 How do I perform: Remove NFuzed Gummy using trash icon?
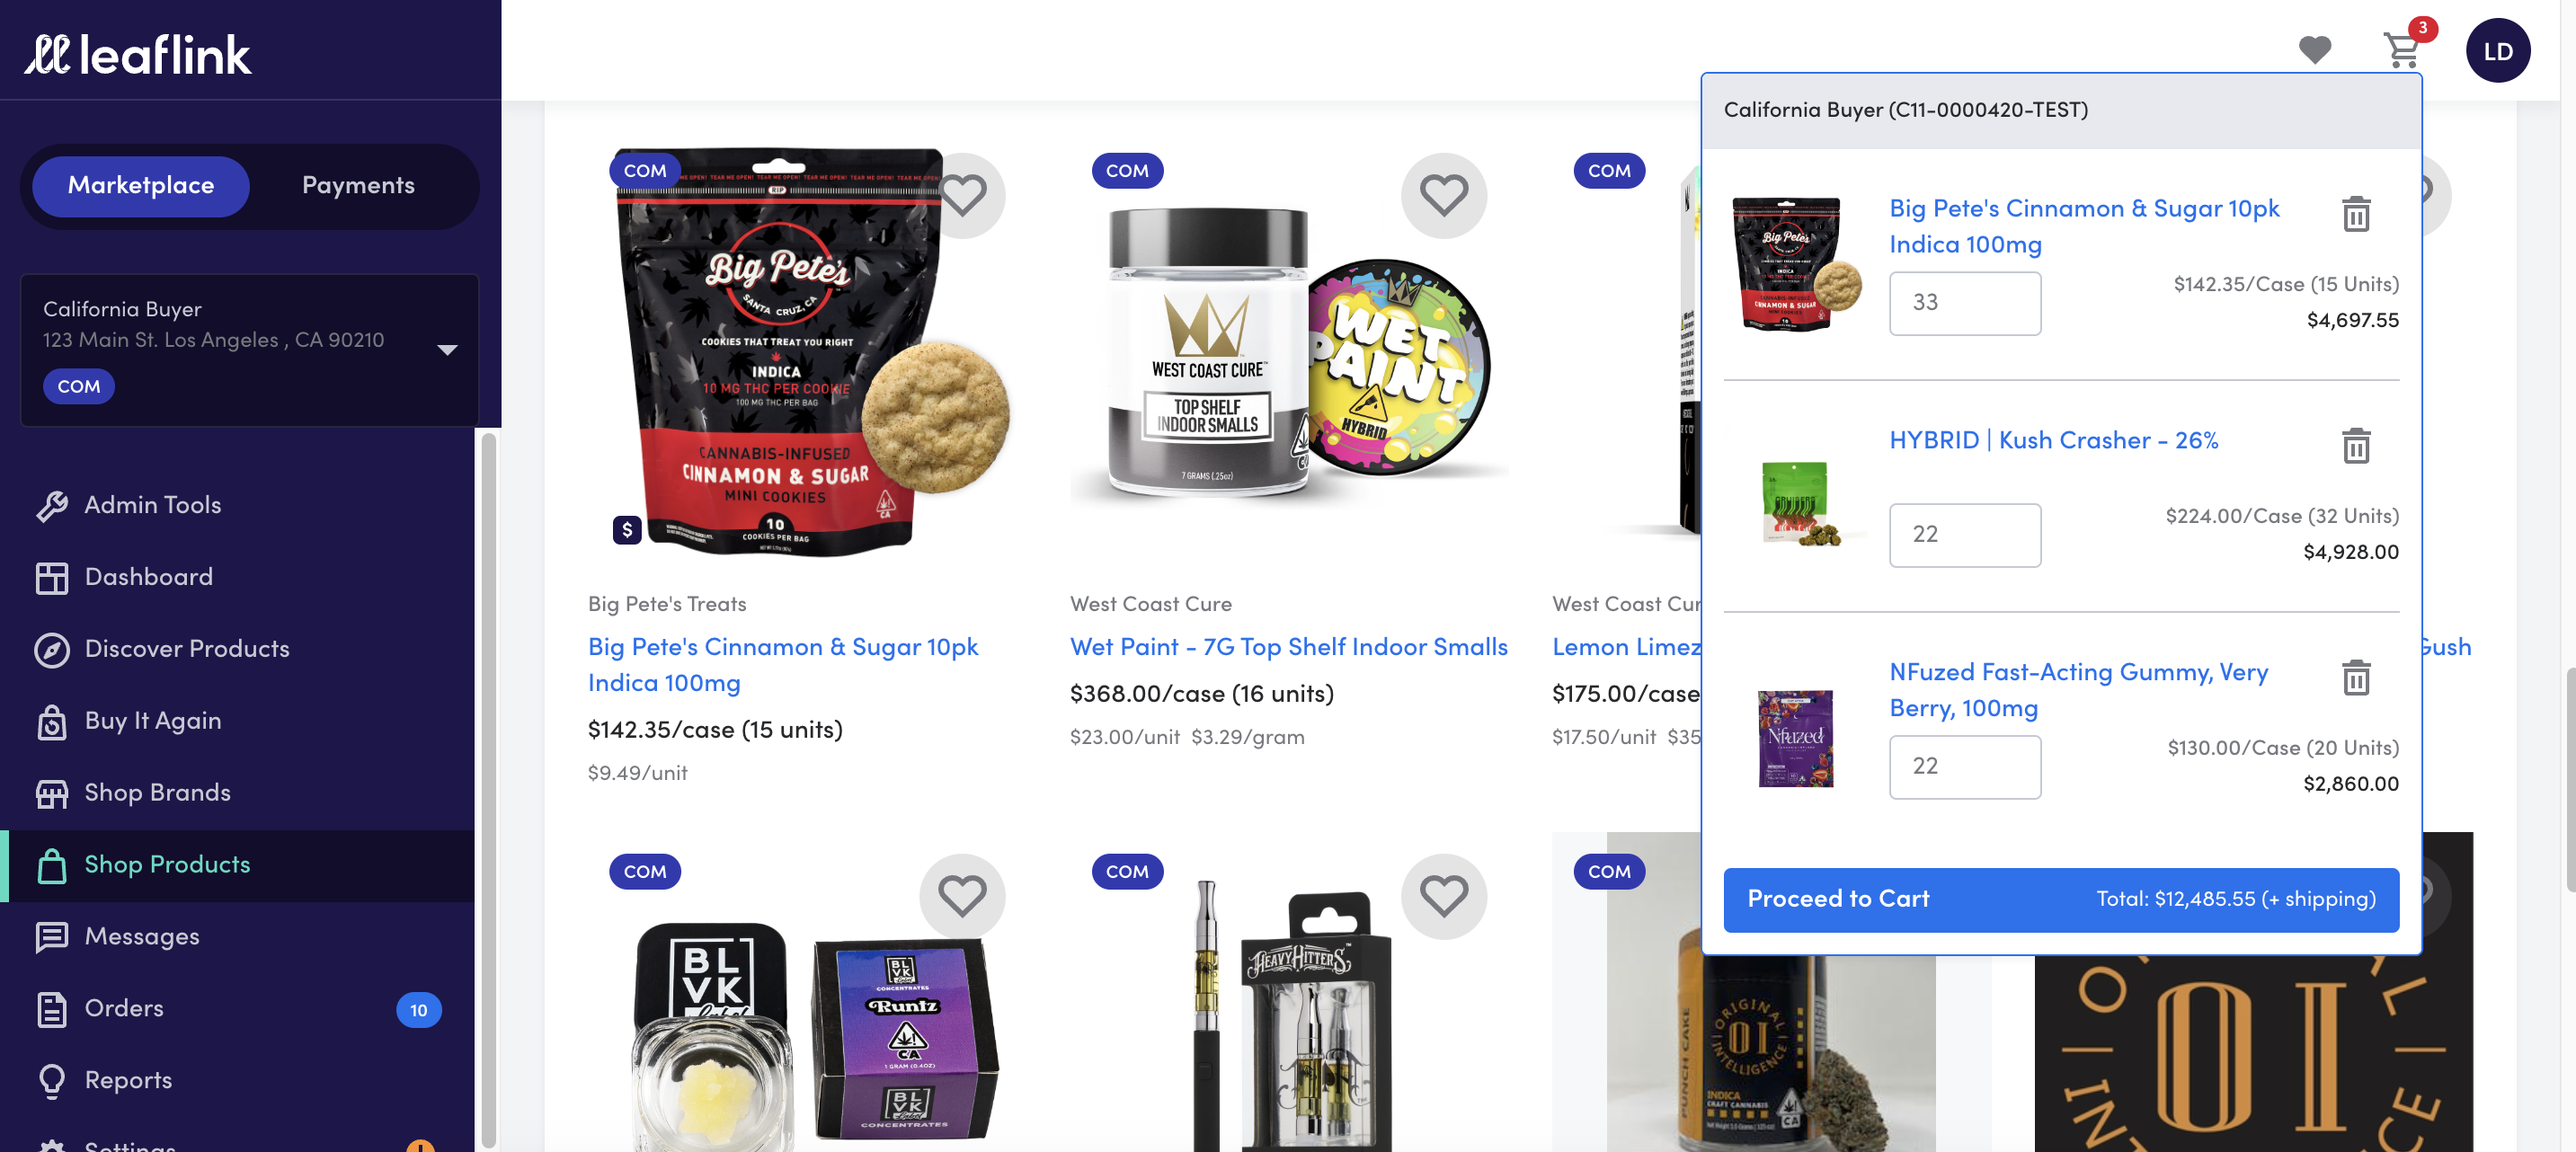[x=2355, y=678]
